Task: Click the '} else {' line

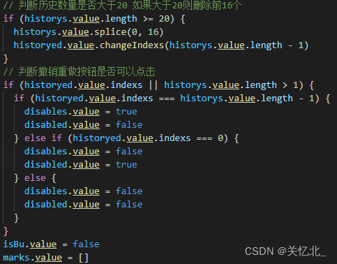Action: 35,178
